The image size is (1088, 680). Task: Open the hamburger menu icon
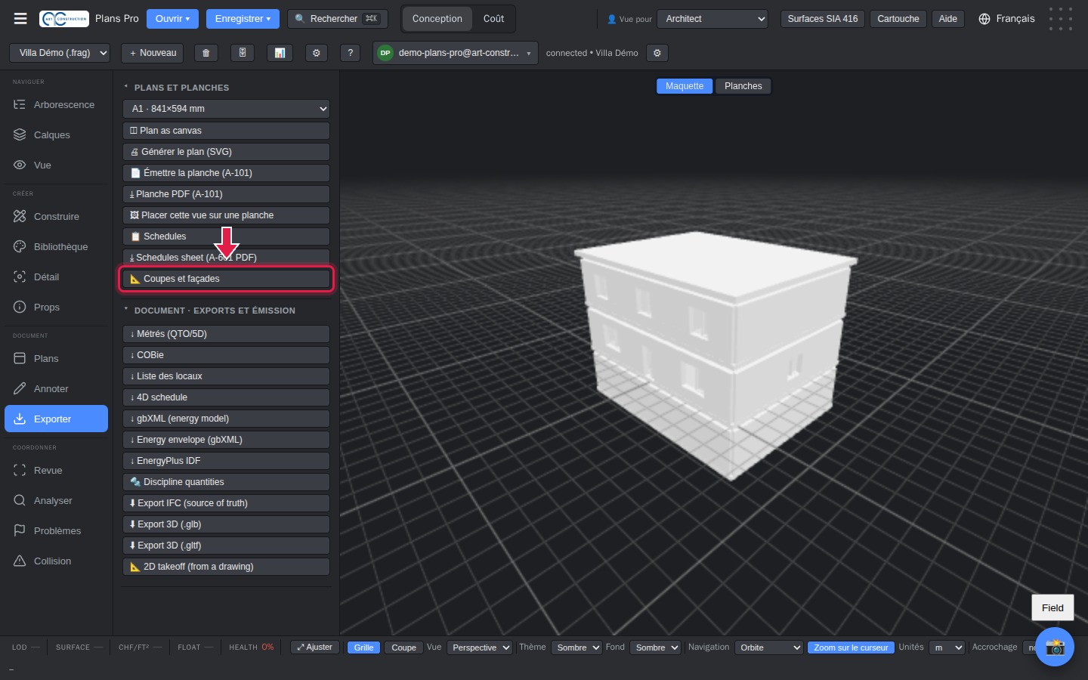tap(20, 19)
